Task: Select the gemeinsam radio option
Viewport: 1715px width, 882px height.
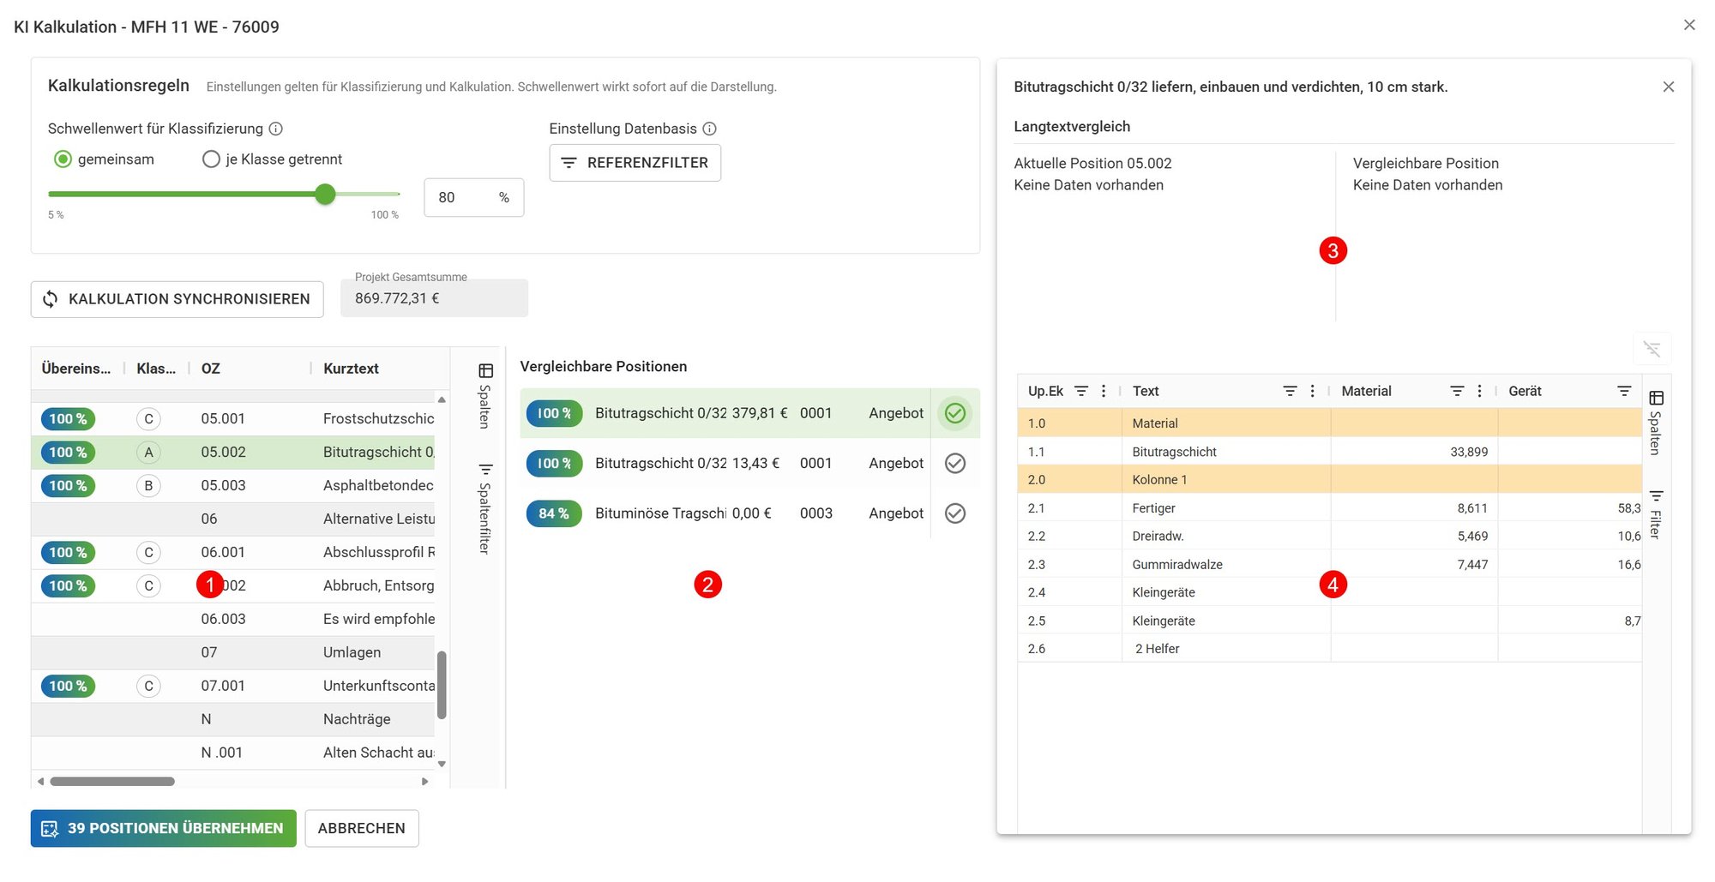Action: (63, 159)
